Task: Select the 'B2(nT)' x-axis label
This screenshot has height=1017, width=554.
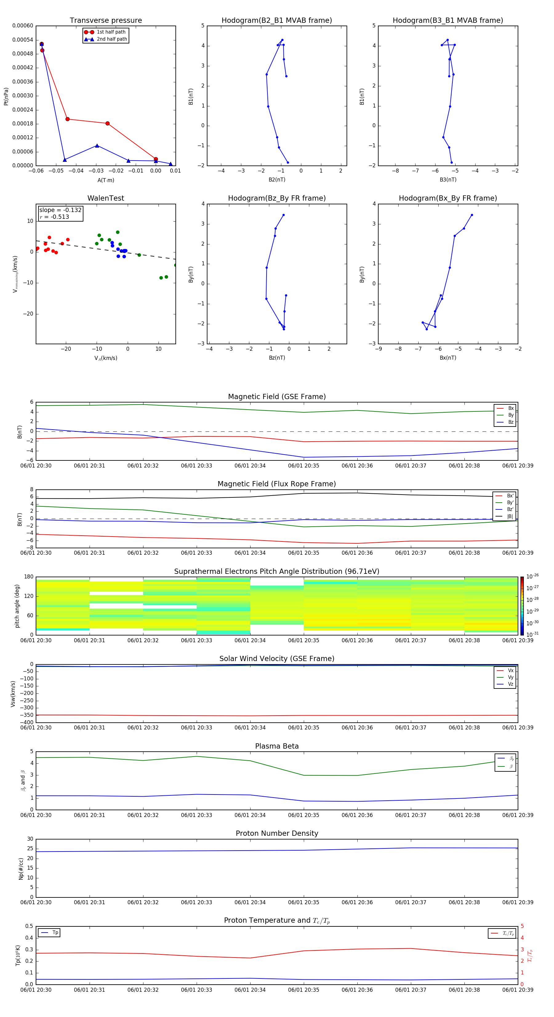Action: pos(277,180)
